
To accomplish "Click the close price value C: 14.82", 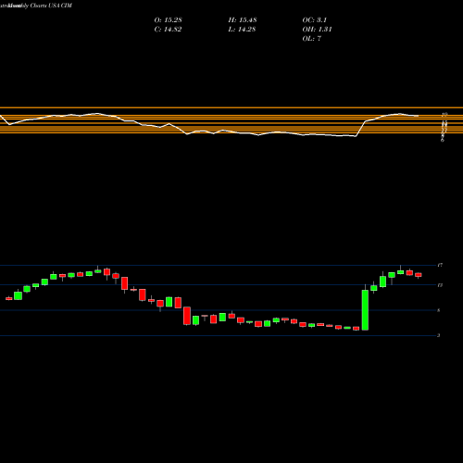I will tap(168, 30).
